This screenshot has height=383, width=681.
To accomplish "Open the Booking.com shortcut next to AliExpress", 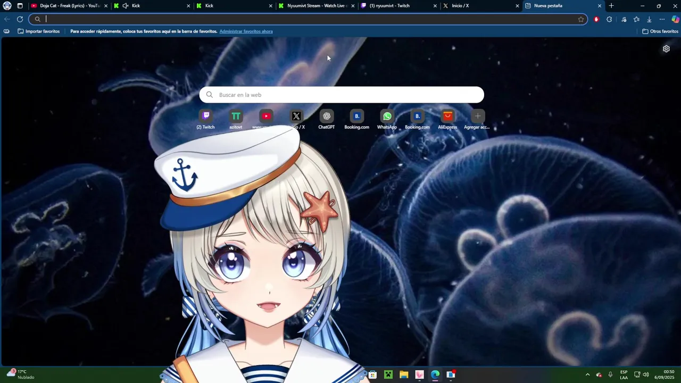I will (417, 120).
